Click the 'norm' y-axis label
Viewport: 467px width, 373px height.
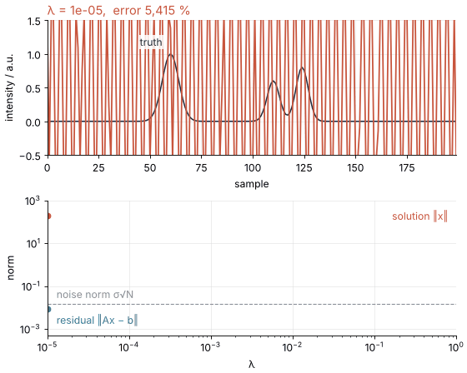[x=10, y=268]
